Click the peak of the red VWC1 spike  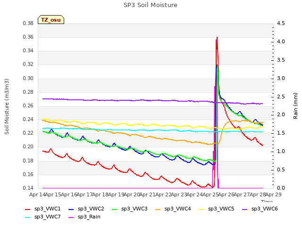point(217,37)
